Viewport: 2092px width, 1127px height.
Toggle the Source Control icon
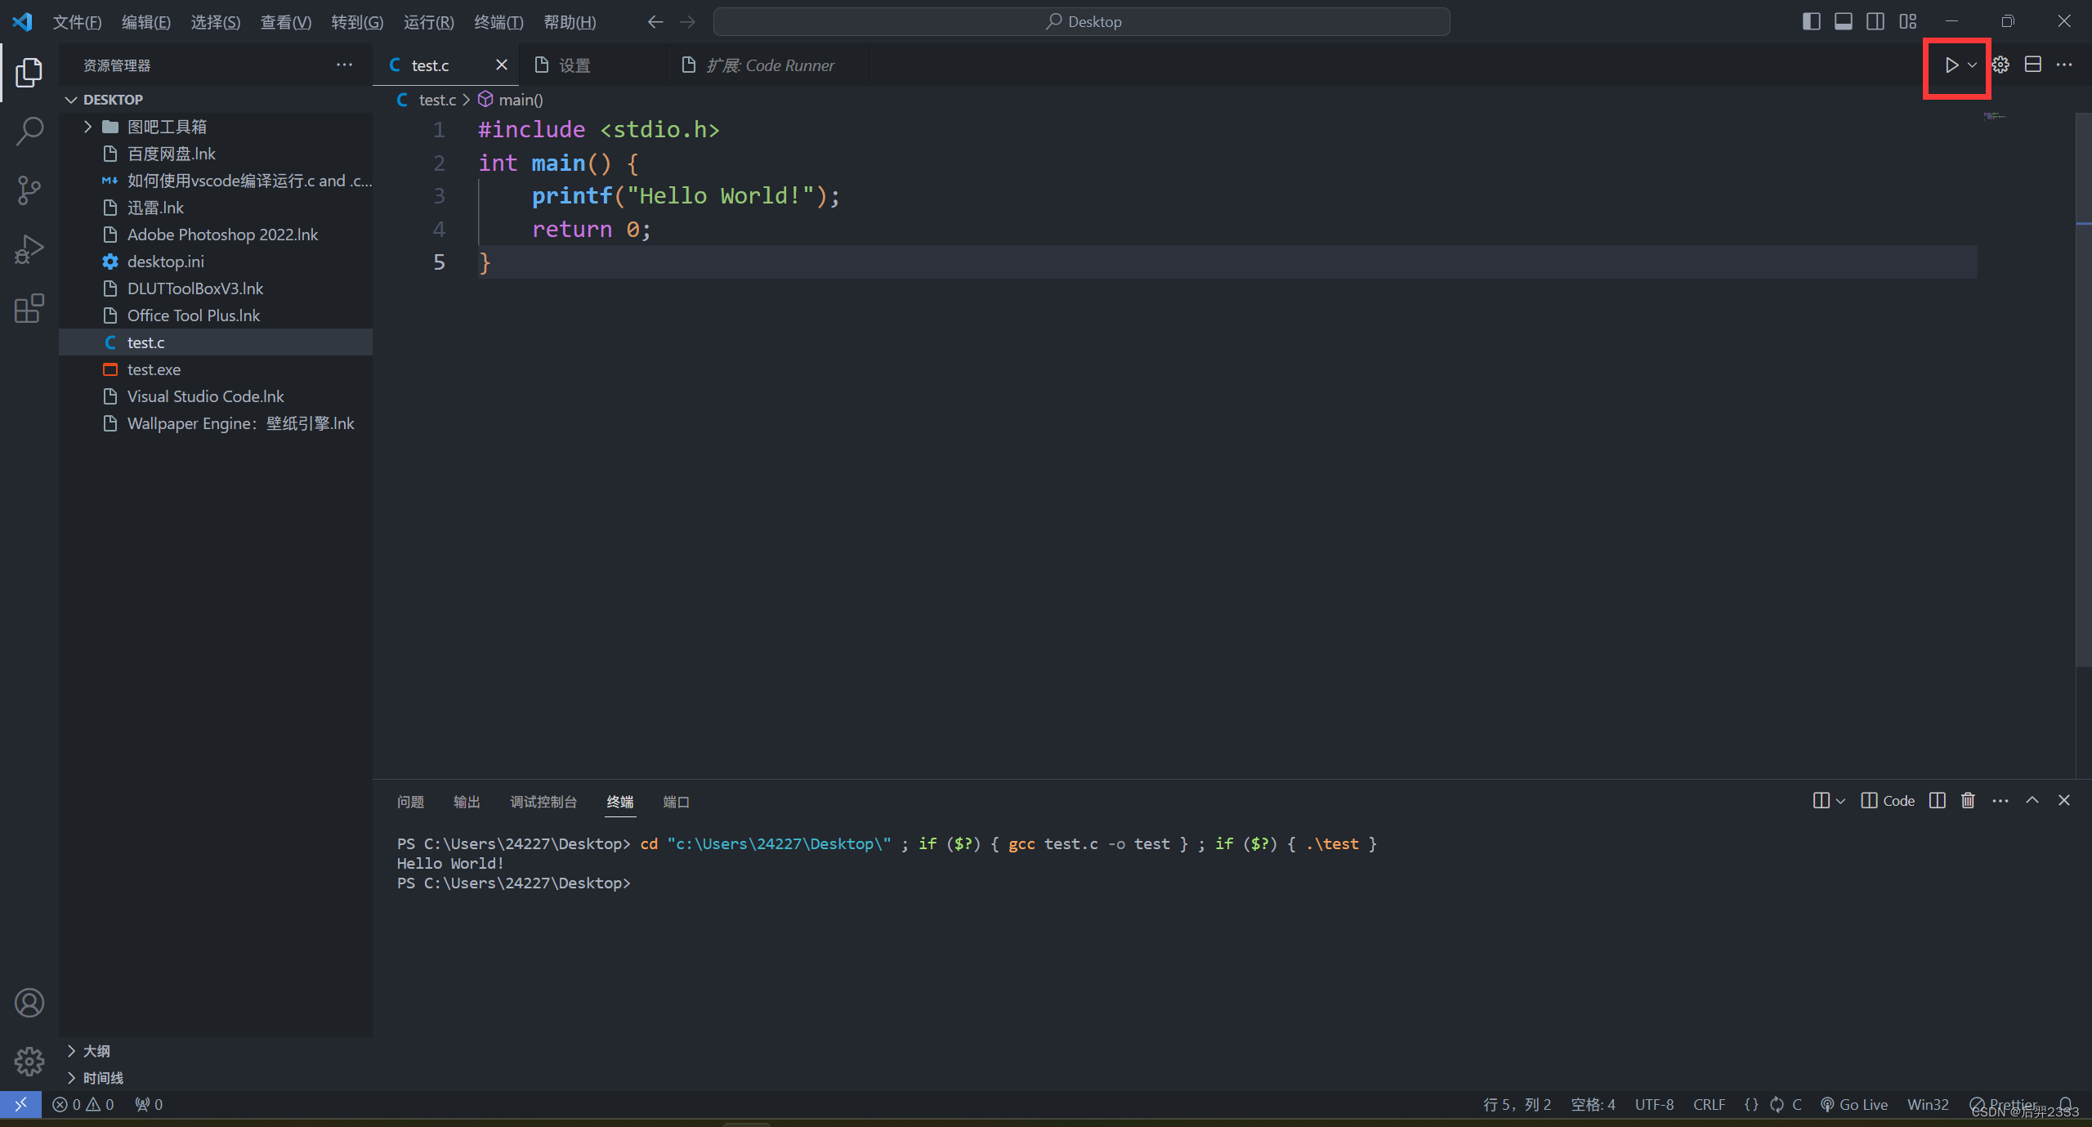(30, 190)
